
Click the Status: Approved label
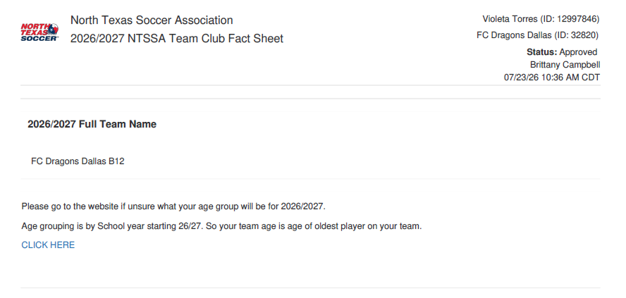click(x=562, y=52)
